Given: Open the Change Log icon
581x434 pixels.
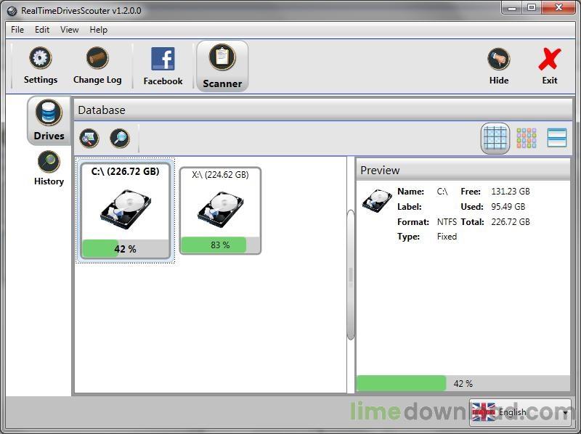Looking at the screenshot, I should point(97,59).
